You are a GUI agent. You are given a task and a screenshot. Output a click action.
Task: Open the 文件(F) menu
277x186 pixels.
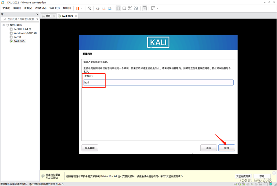(x=6, y=8)
